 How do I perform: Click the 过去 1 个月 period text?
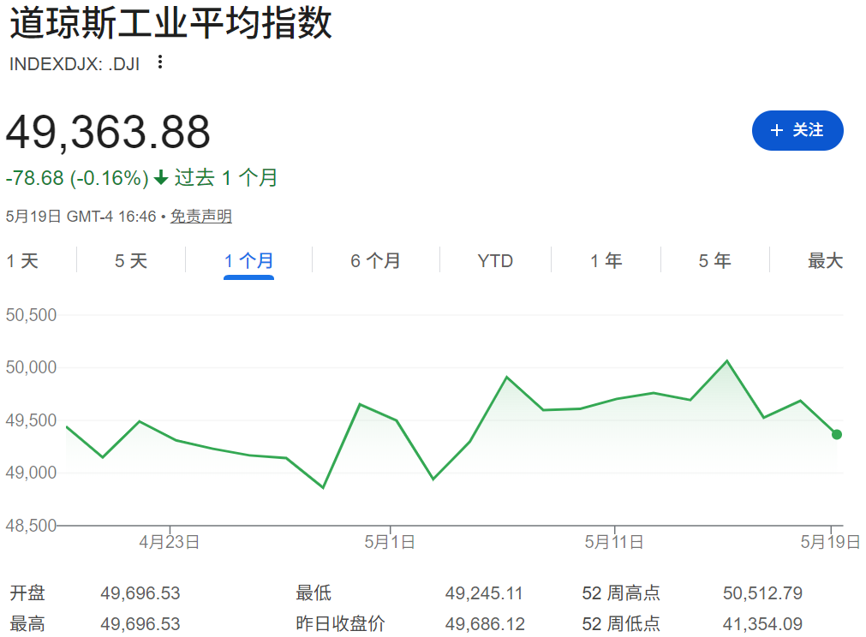coord(226,178)
